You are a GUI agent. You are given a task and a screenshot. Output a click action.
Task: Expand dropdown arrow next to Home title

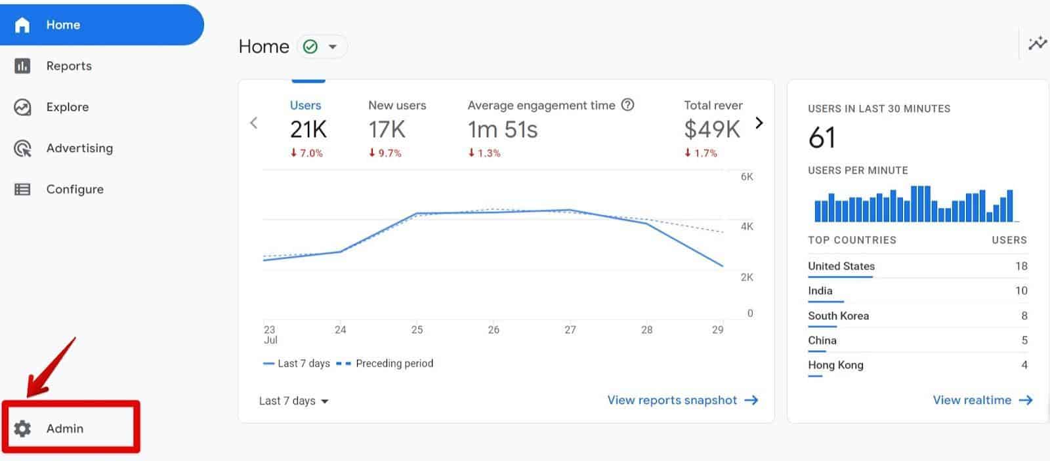[333, 47]
